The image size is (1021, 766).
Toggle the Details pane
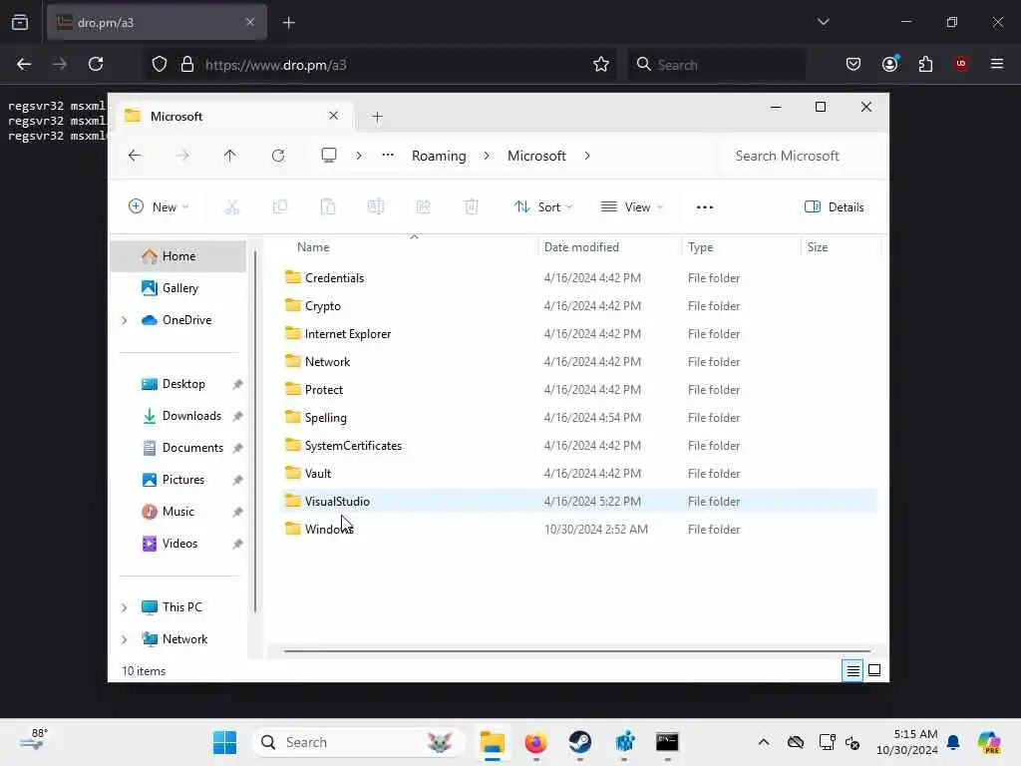pos(835,207)
